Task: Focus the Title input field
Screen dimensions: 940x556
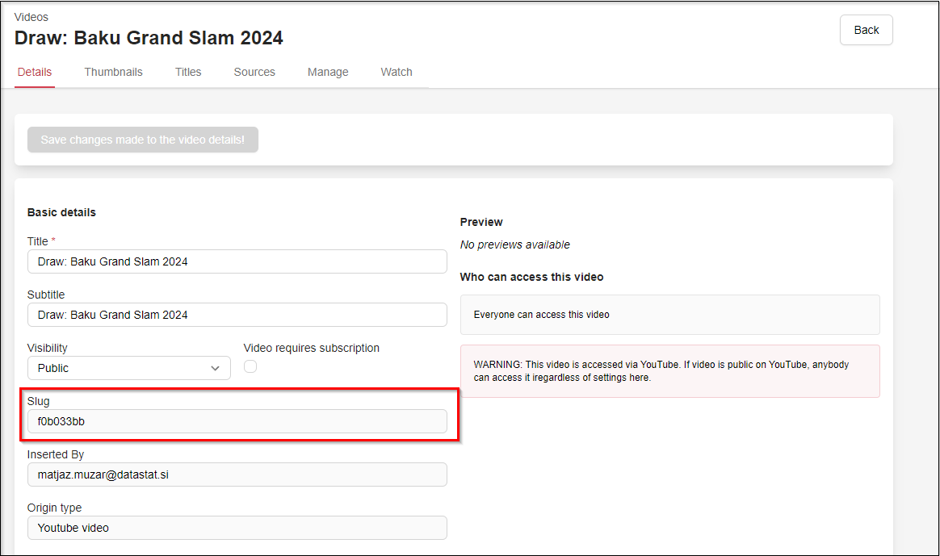Action: coord(237,261)
